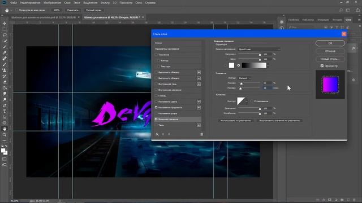Toggle Прокрутка во всех окнах checkbox

click(16, 10)
